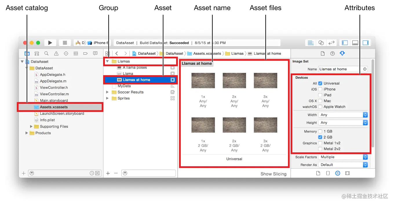Open the File Template library
394x205 pixels.
click(x=318, y=173)
